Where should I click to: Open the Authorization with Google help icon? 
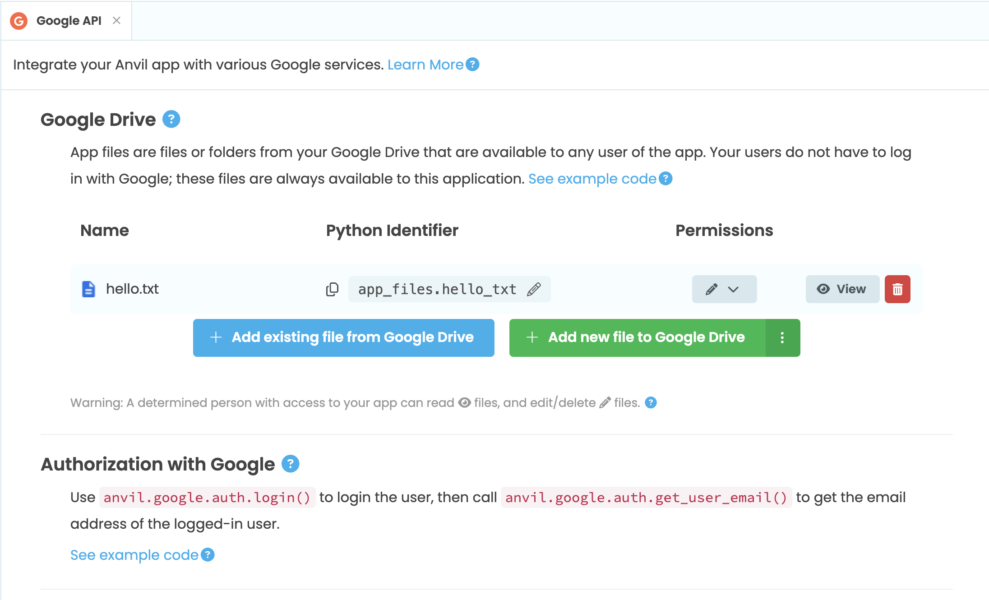click(x=291, y=463)
